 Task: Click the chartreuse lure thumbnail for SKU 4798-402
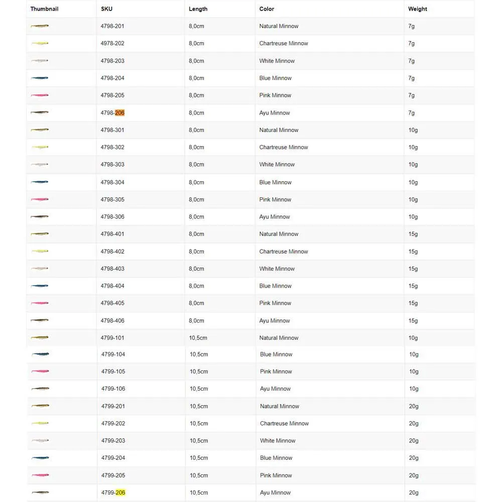[x=40, y=252]
